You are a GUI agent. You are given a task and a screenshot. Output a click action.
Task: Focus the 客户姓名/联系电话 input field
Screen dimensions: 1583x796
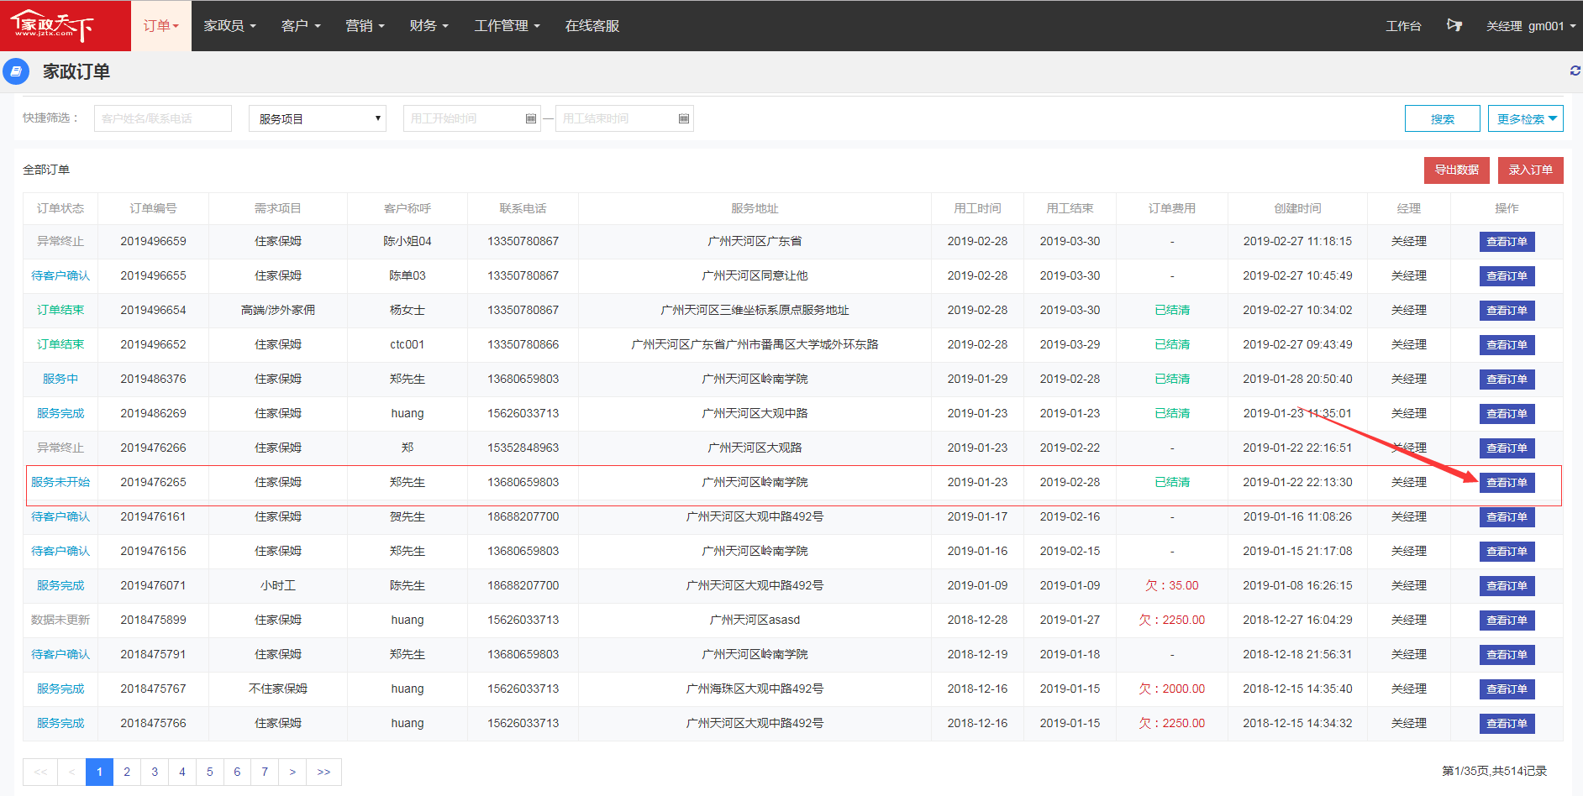[163, 118]
